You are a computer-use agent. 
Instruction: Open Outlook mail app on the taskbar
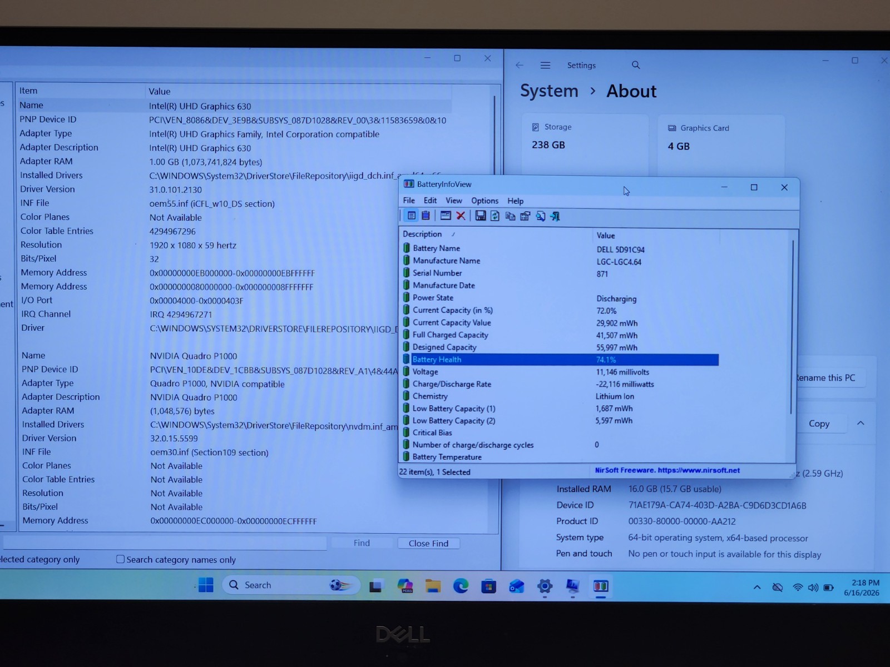517,586
